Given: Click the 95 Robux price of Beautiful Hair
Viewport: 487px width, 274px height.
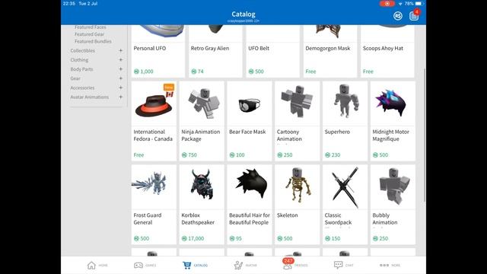Looking at the screenshot, I should (x=235, y=238).
